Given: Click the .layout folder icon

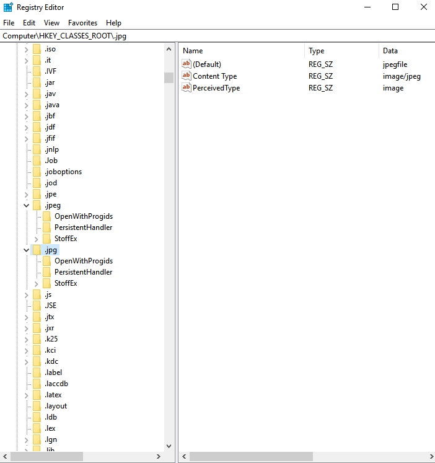Looking at the screenshot, I should click(x=37, y=406).
